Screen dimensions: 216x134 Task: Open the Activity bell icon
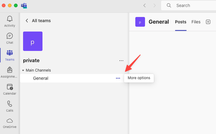pos(10,19)
